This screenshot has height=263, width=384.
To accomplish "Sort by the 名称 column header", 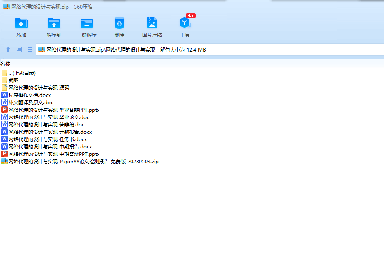I will (x=5, y=64).
